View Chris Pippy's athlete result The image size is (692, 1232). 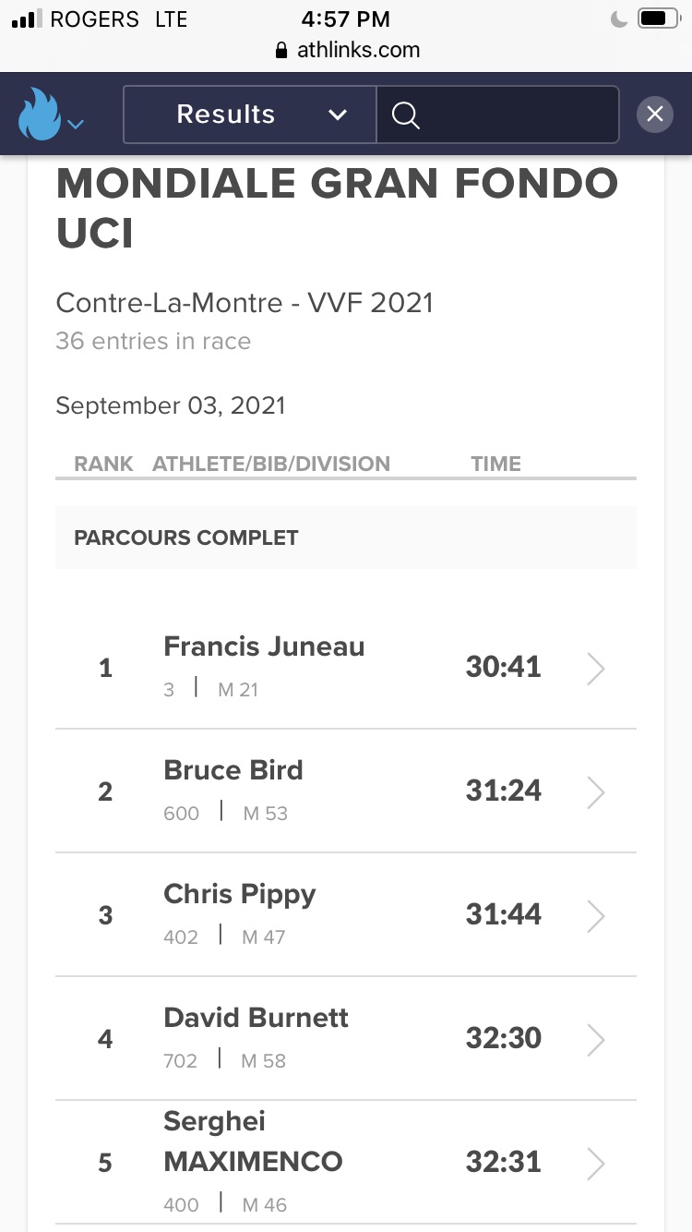pos(240,894)
